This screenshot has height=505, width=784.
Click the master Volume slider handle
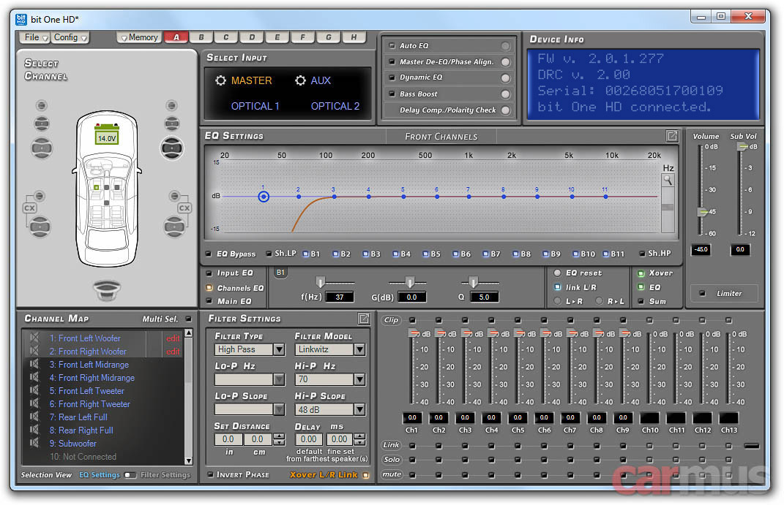point(703,212)
